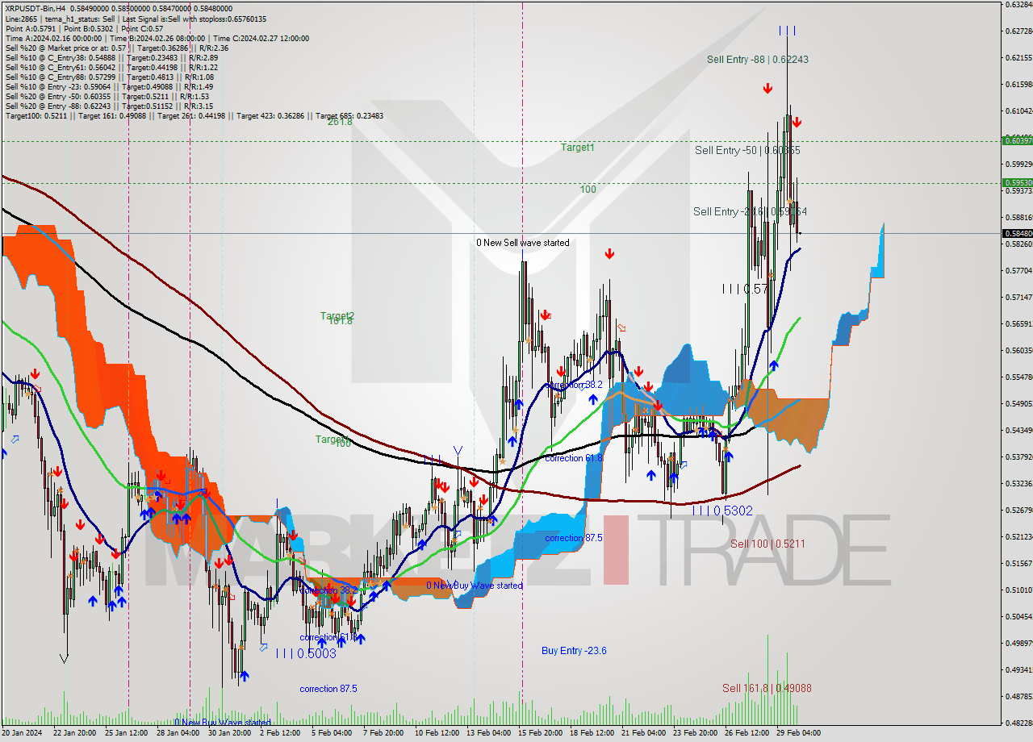This screenshot has height=742, width=1033.
Task: Click the 0.54905 price axis value
Action: click(1018, 403)
